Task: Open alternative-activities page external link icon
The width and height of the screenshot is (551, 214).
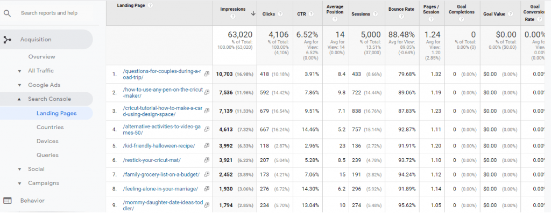Action: tap(207, 130)
